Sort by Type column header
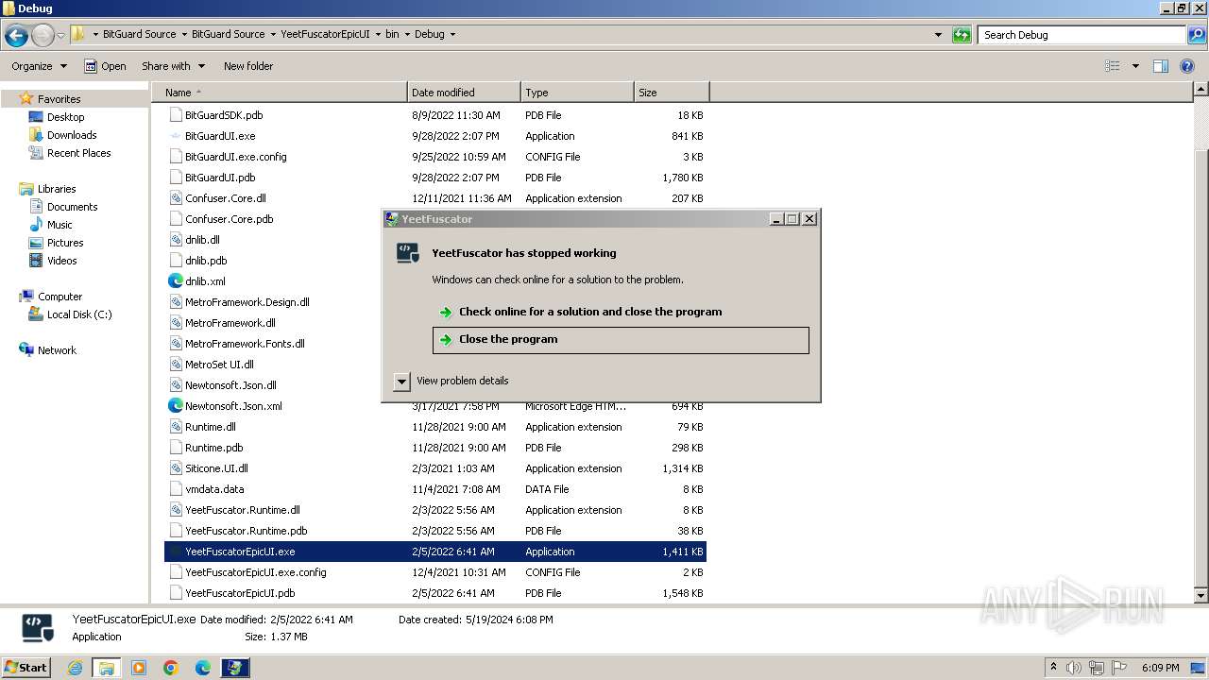This screenshot has width=1209, height=680. tap(577, 93)
